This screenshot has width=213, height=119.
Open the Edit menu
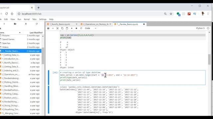point(6,19)
